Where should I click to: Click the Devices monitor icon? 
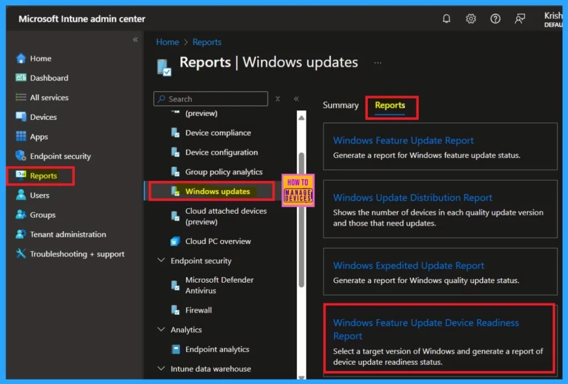[x=21, y=117]
